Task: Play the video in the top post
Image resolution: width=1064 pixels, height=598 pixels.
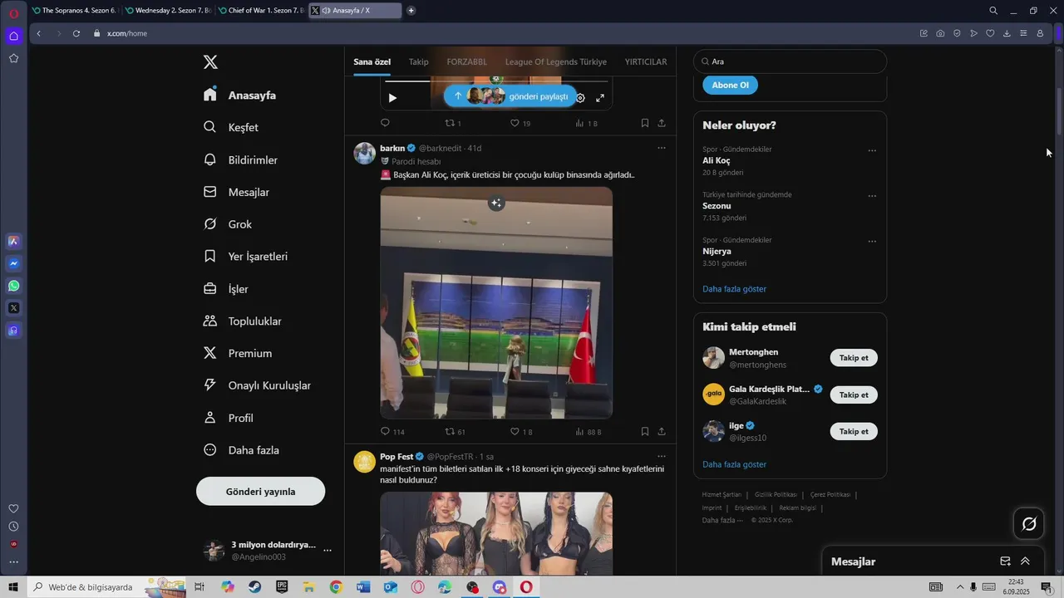Action: (392, 98)
